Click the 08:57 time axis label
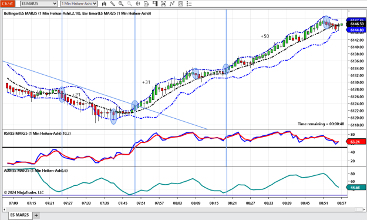 point(342,203)
